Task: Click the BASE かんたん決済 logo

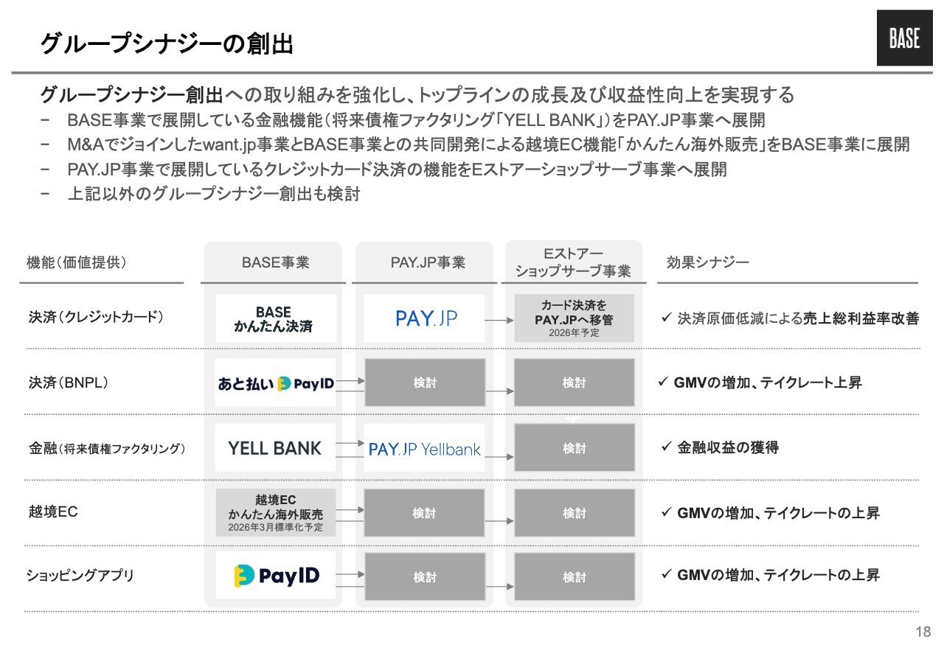Action: click(x=275, y=318)
